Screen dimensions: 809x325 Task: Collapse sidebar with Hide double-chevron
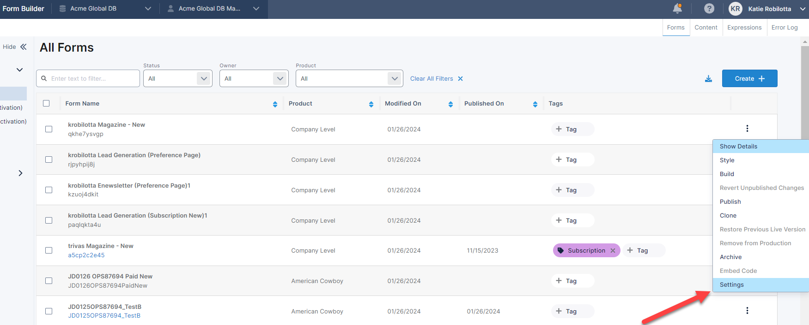point(24,47)
